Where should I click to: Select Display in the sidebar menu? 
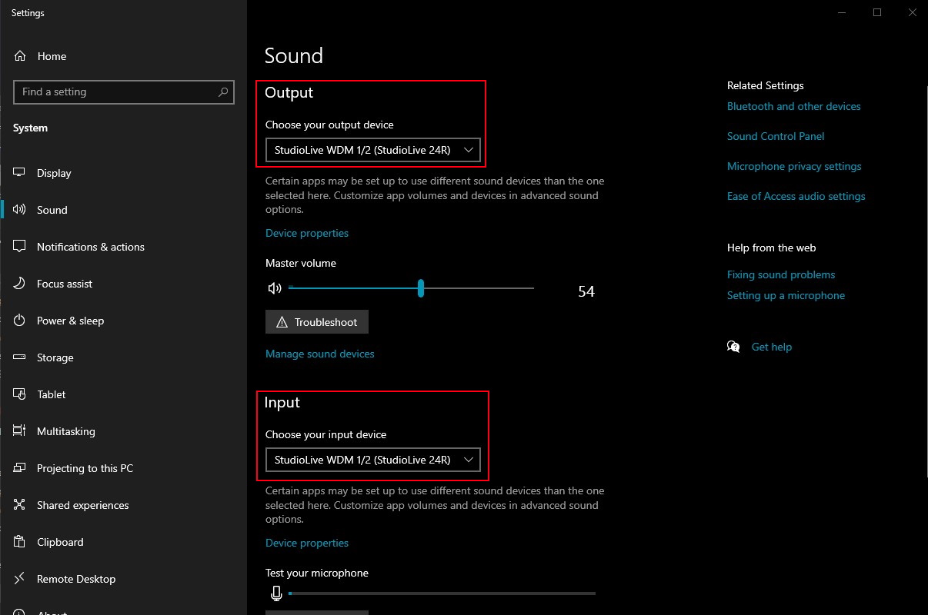click(x=54, y=173)
